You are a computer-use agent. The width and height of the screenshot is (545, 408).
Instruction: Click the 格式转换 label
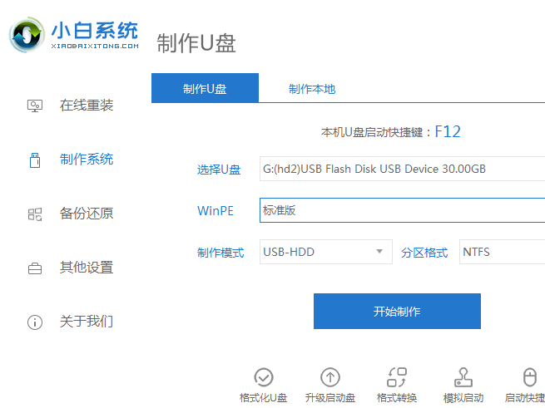point(397,397)
